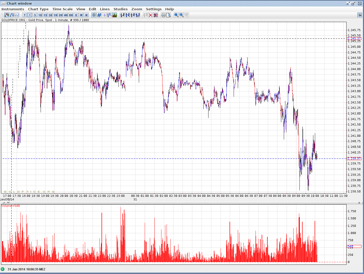Click the print preview icon
364x274 pixels.
[169, 15]
